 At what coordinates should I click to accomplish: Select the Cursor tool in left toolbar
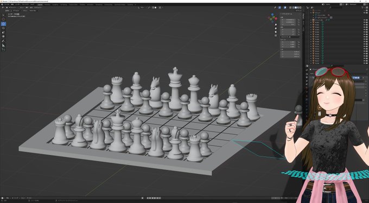click(x=3, y=19)
